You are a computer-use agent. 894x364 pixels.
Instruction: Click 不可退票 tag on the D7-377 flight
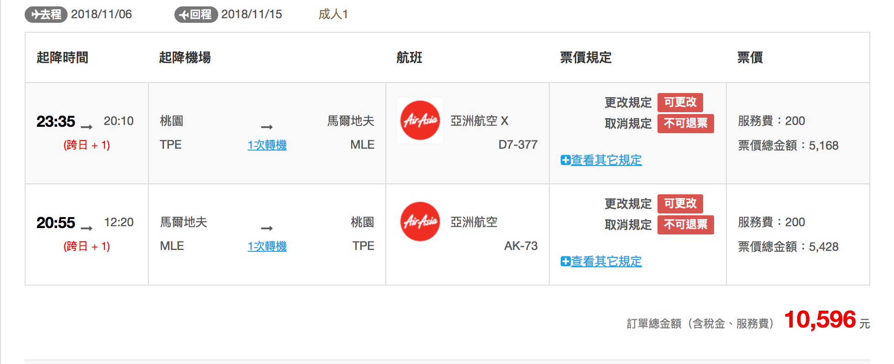685,123
